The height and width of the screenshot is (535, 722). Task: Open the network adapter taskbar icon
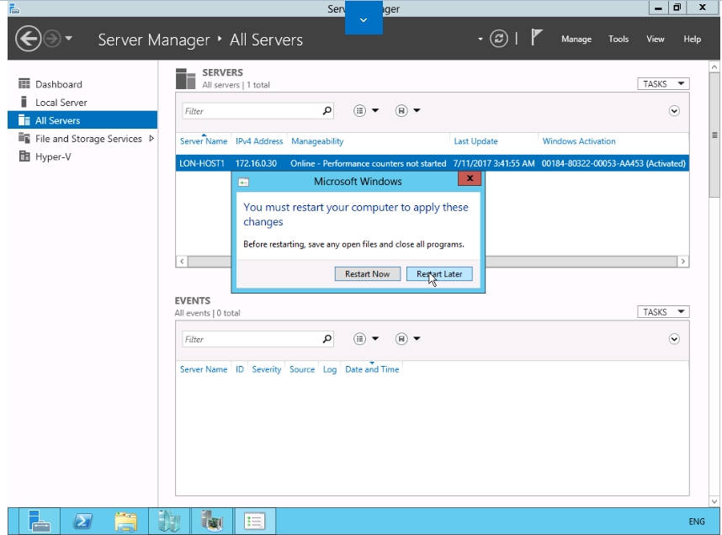tap(212, 522)
